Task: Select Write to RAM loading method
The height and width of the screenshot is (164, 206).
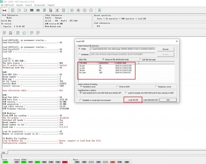Action: 117,86
